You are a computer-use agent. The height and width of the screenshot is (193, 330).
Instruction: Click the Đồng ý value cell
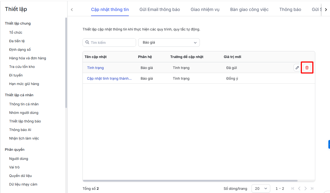232,79
